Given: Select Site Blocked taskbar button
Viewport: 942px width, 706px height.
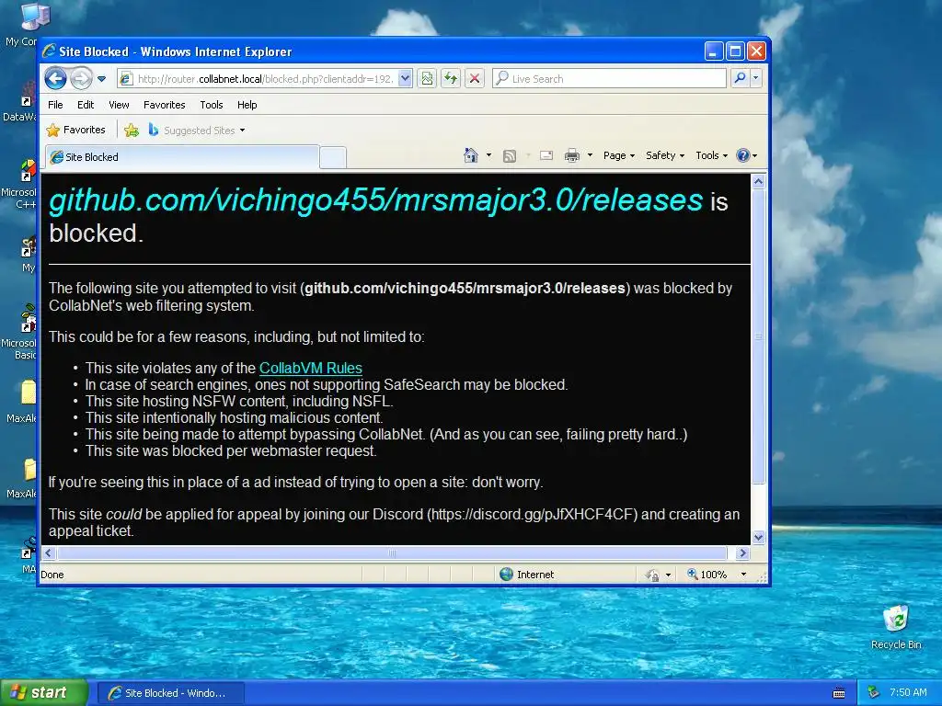Looking at the screenshot, I should [x=170, y=693].
